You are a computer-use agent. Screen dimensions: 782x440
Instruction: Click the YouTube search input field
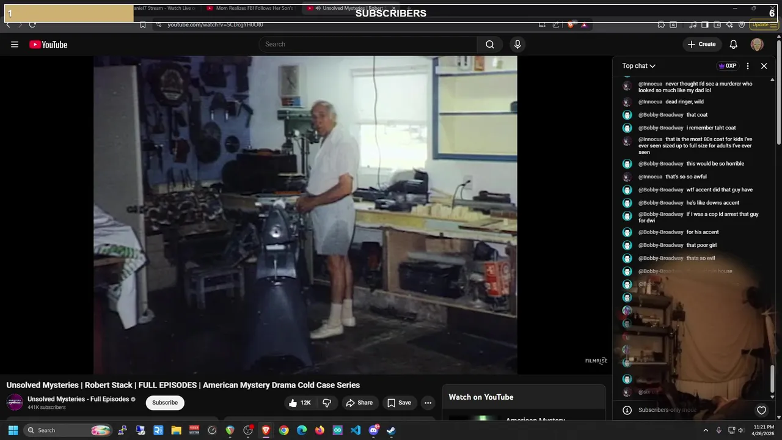coord(368,45)
